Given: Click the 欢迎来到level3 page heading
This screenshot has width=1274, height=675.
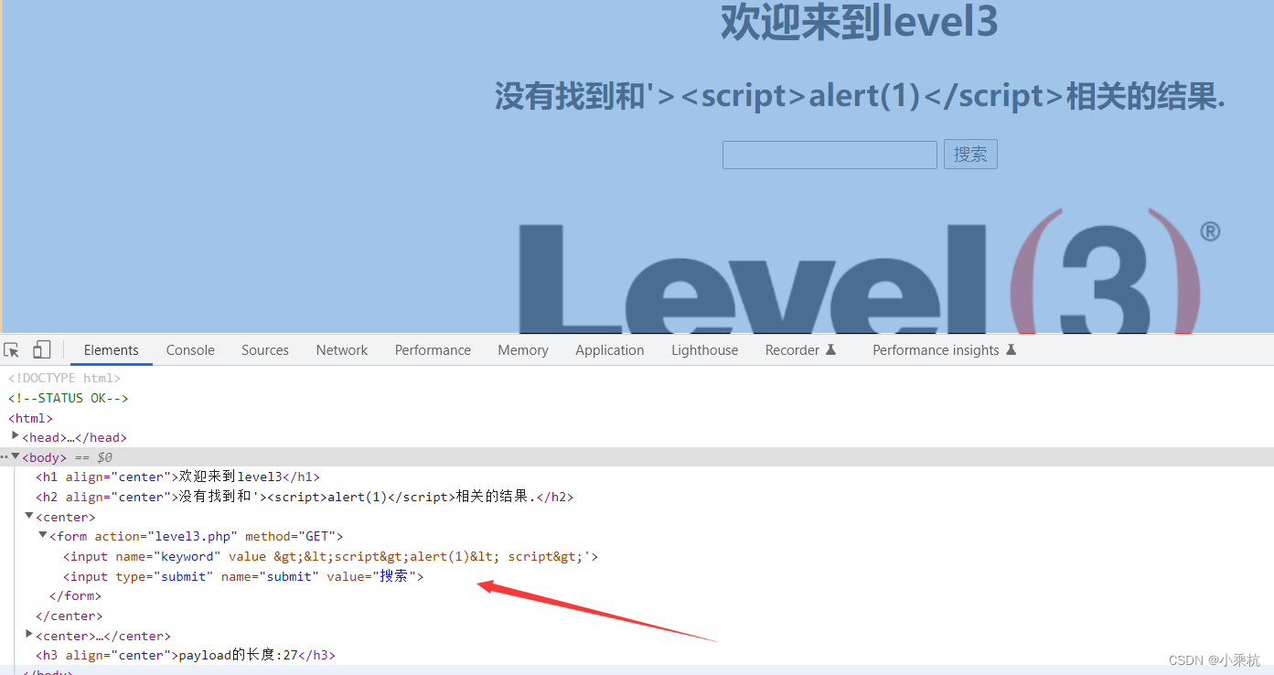Looking at the screenshot, I should (x=859, y=22).
